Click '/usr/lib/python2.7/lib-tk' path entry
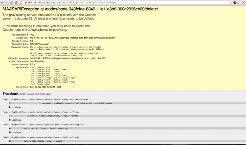Image resolution: width=246 pixels, height=145 pixels. click(47, 71)
